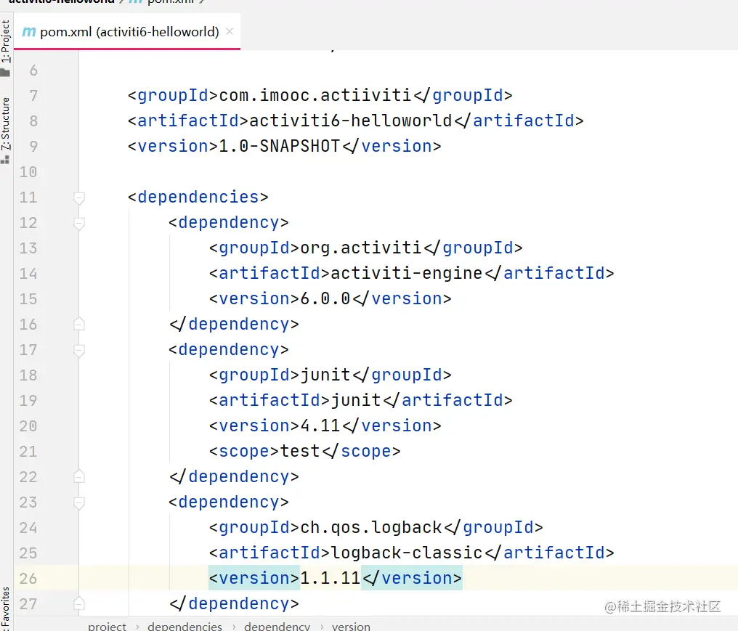Click the junit groupId value on line 18

[x=325, y=375]
